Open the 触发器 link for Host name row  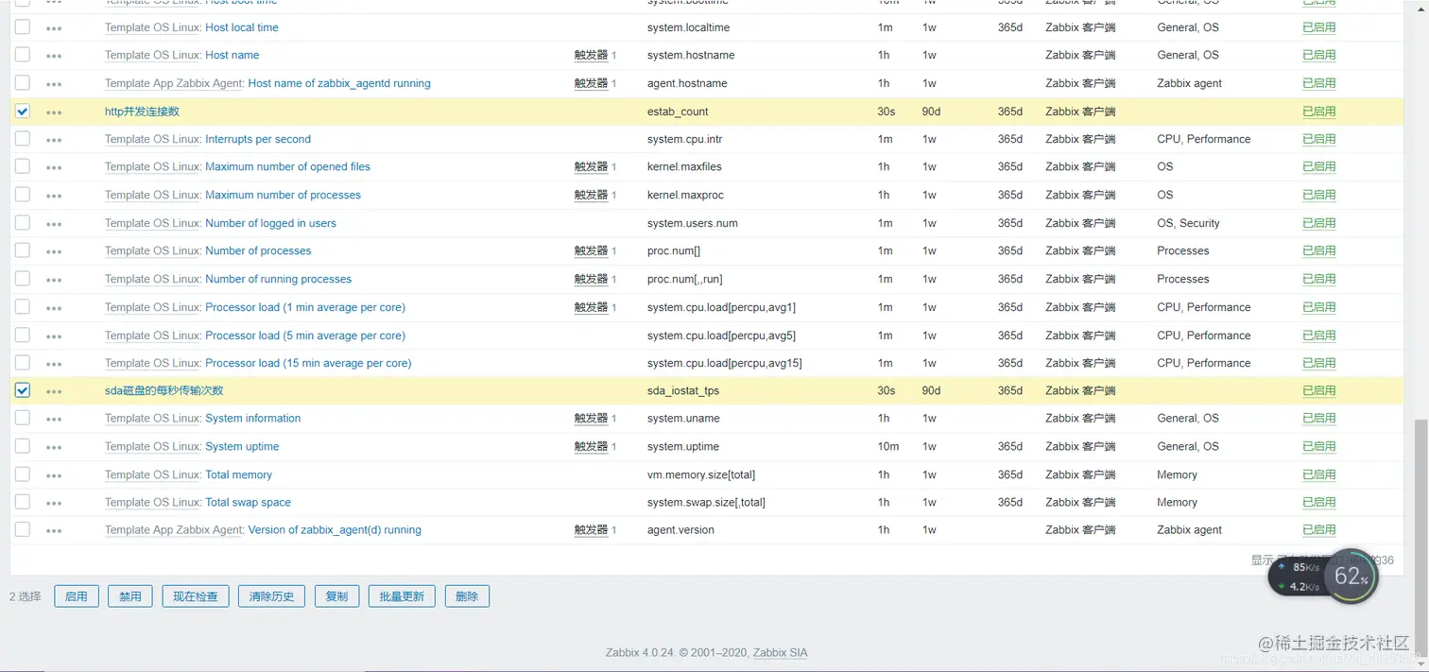tap(591, 55)
